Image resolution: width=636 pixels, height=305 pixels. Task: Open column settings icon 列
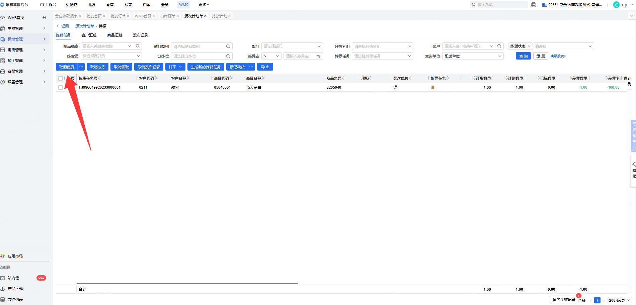[630, 81]
